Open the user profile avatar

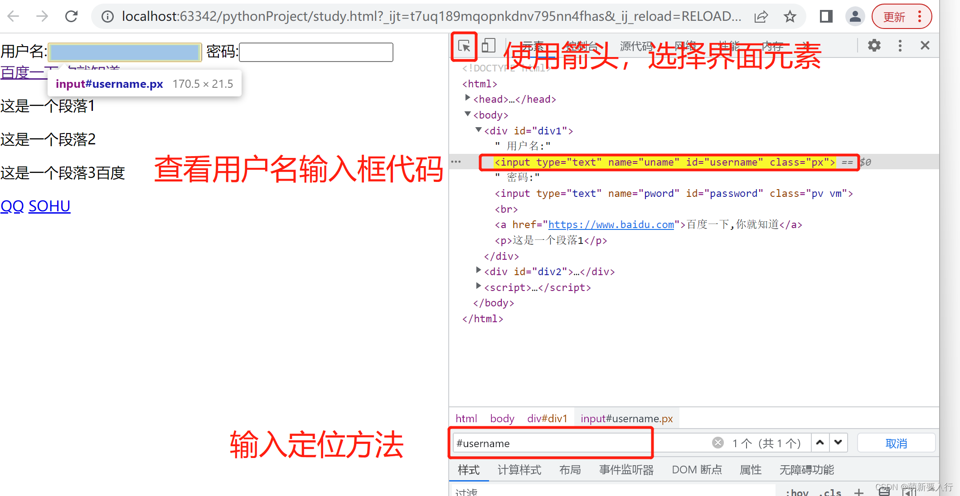[x=855, y=17]
